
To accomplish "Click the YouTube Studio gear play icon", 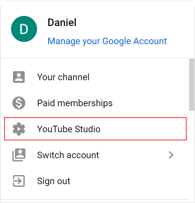I will click(x=19, y=129).
